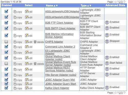The width and height of the screenshot is (128, 95).
Task: Copy the Kafka Client Adapter
Action: point(18,88)
